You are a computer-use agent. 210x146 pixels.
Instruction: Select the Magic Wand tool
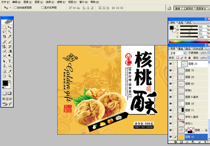tap(10, 32)
